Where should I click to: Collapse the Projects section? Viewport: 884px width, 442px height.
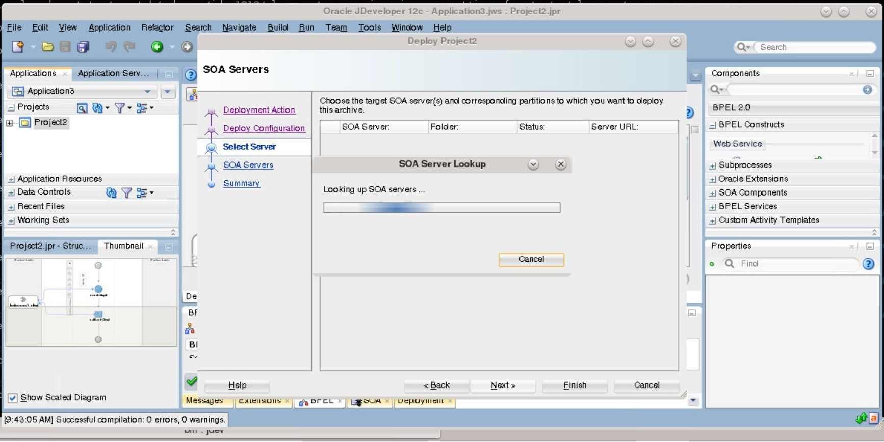coord(11,107)
